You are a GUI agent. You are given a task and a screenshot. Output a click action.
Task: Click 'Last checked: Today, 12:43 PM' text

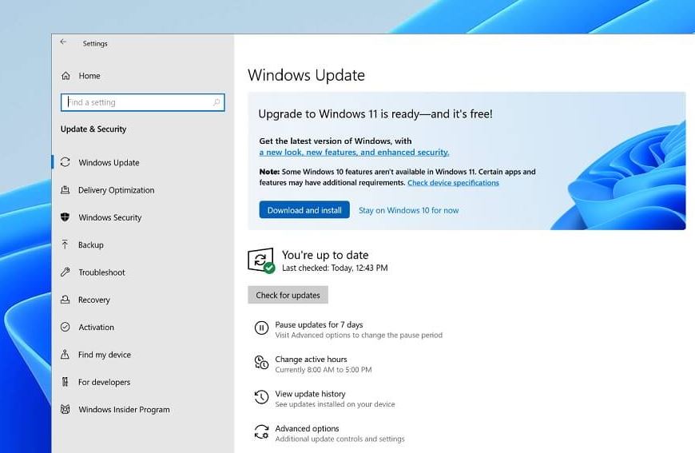pyautogui.click(x=335, y=268)
